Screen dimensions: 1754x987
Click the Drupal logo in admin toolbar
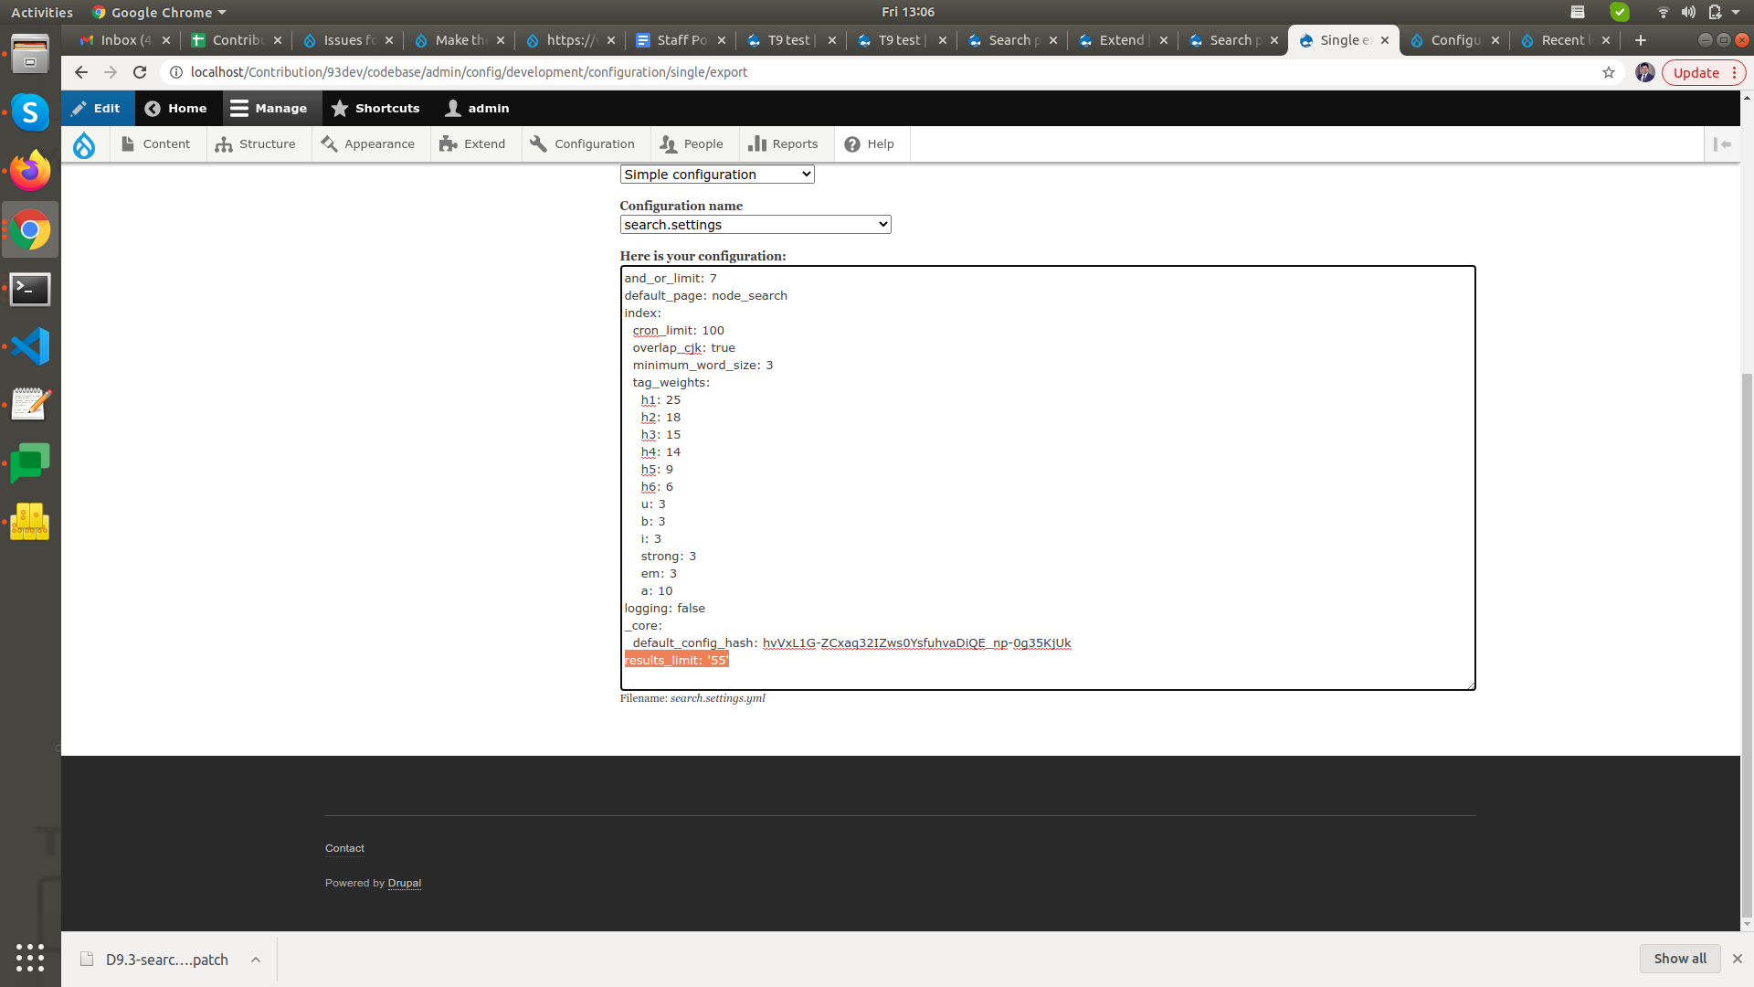[x=84, y=144]
